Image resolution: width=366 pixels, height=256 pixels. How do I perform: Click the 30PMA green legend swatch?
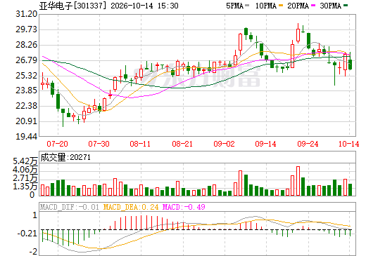tap(346, 6)
